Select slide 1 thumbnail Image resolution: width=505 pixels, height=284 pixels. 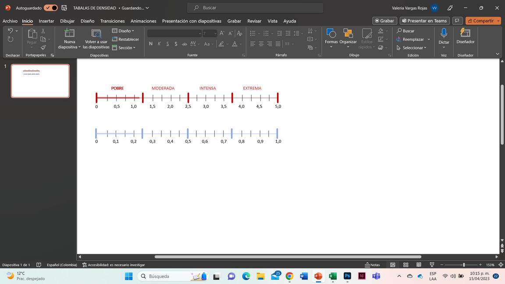pyautogui.click(x=40, y=81)
